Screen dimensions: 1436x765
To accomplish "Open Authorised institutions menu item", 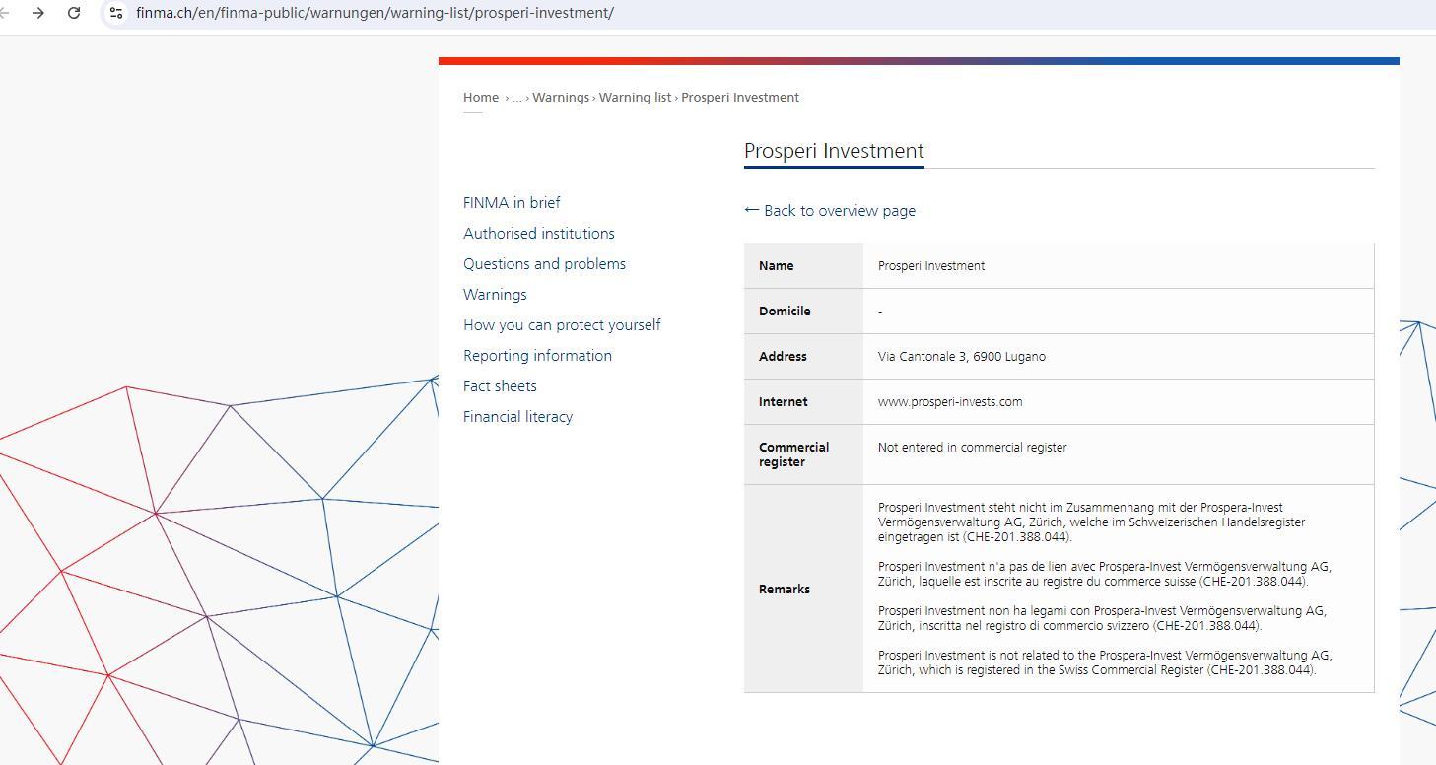I will pyautogui.click(x=538, y=233).
